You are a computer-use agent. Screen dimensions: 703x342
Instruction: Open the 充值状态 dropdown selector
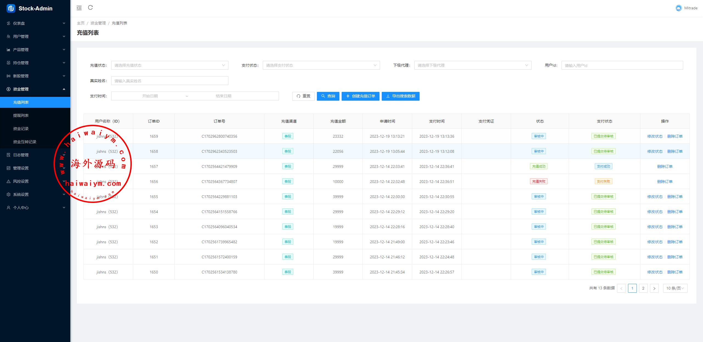[169, 65]
